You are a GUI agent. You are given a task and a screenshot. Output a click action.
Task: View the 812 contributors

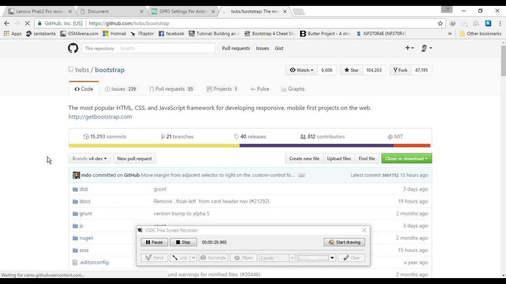tap(323, 137)
